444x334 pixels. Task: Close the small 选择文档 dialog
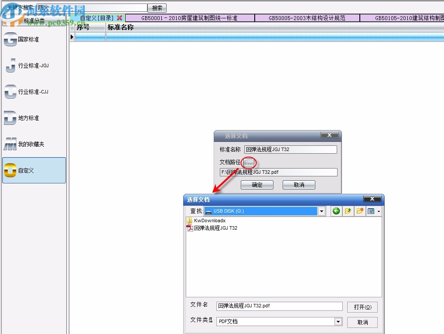[329, 135]
